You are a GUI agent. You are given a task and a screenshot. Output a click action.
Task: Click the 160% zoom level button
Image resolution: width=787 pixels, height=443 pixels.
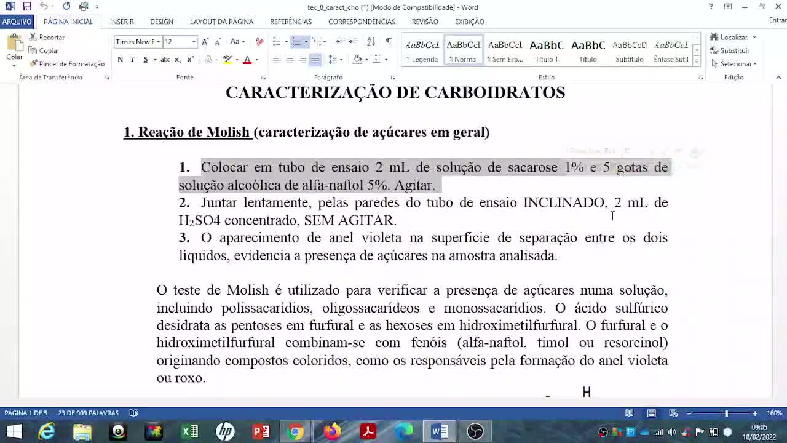pyautogui.click(x=774, y=413)
